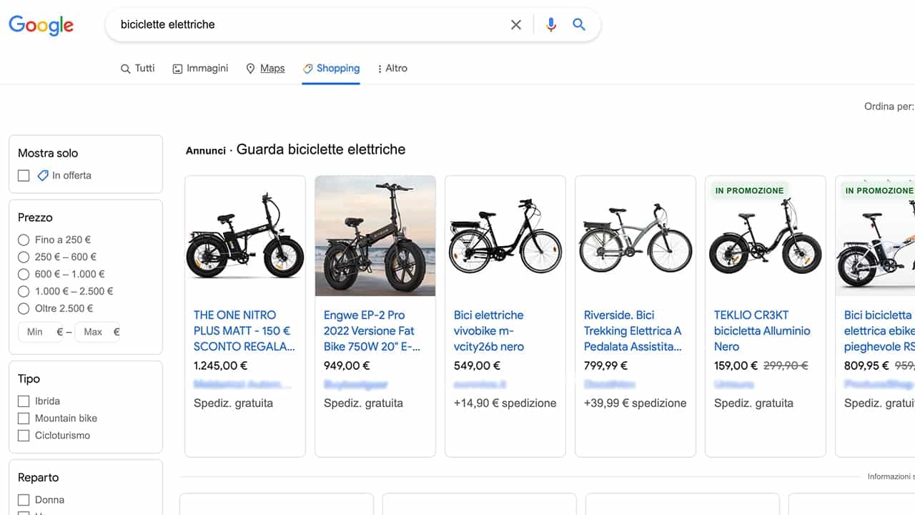Open the Altro menu
Image resolution: width=915 pixels, height=515 pixels.
click(392, 68)
